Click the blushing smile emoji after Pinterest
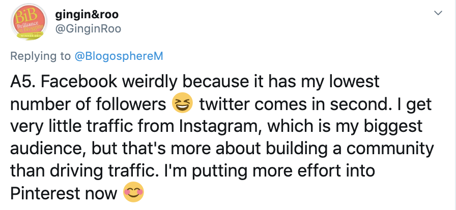Screen dimensions: 456x210 (x=134, y=192)
